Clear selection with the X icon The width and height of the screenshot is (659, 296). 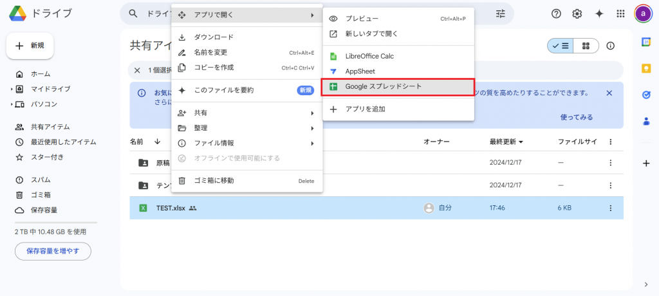[137, 70]
